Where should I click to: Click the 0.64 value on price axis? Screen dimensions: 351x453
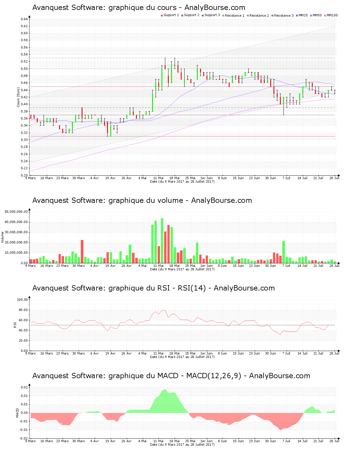pos(24,19)
